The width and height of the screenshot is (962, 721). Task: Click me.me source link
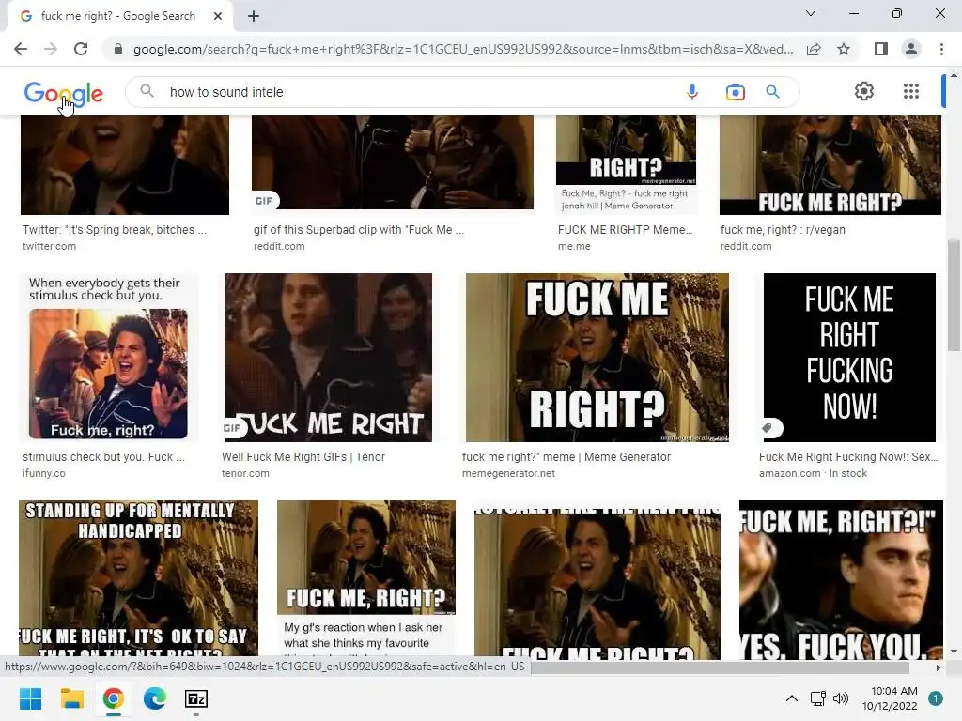pyautogui.click(x=574, y=246)
